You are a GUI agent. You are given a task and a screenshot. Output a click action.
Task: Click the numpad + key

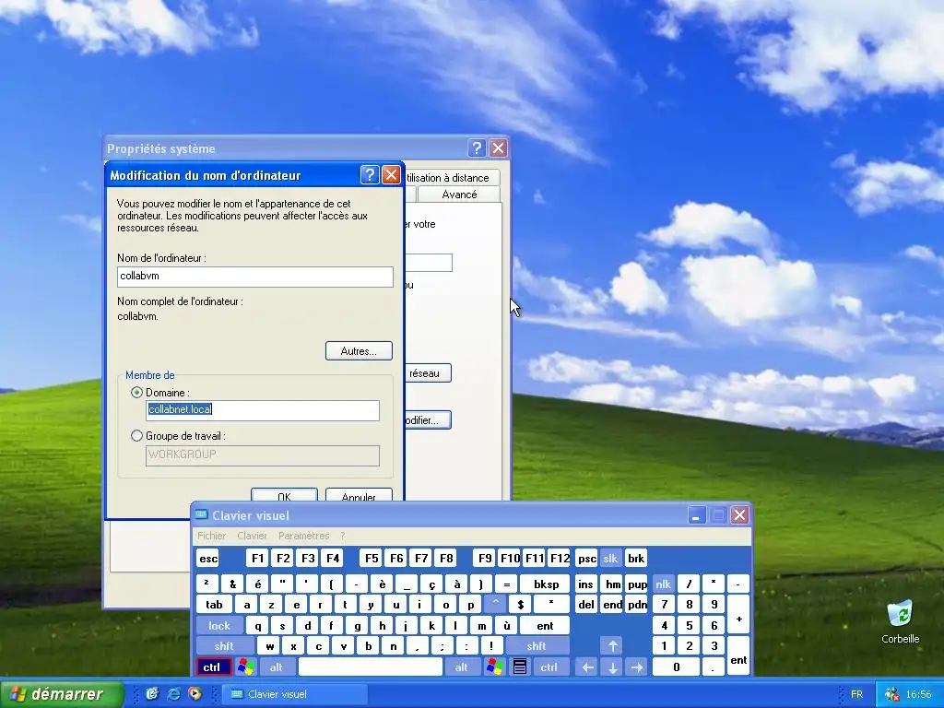(738, 615)
